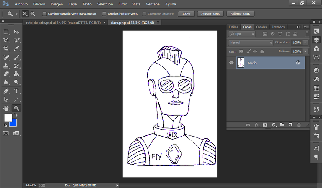Select the Paint Bucket tool

[x=16, y=74]
